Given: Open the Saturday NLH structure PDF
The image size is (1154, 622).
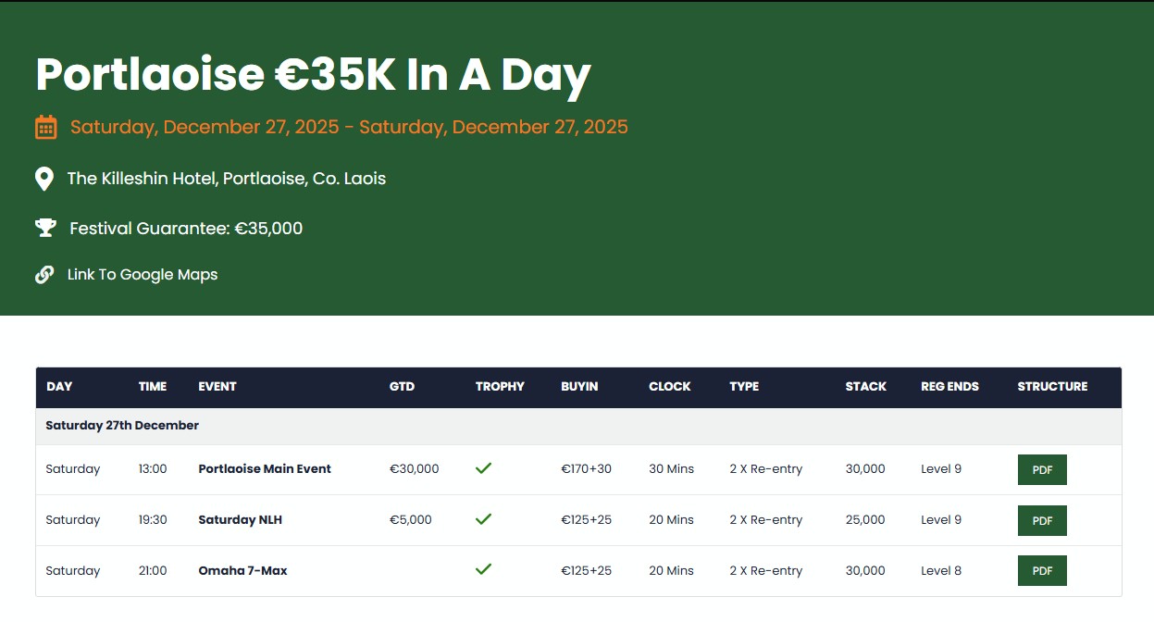Looking at the screenshot, I should pos(1042,520).
